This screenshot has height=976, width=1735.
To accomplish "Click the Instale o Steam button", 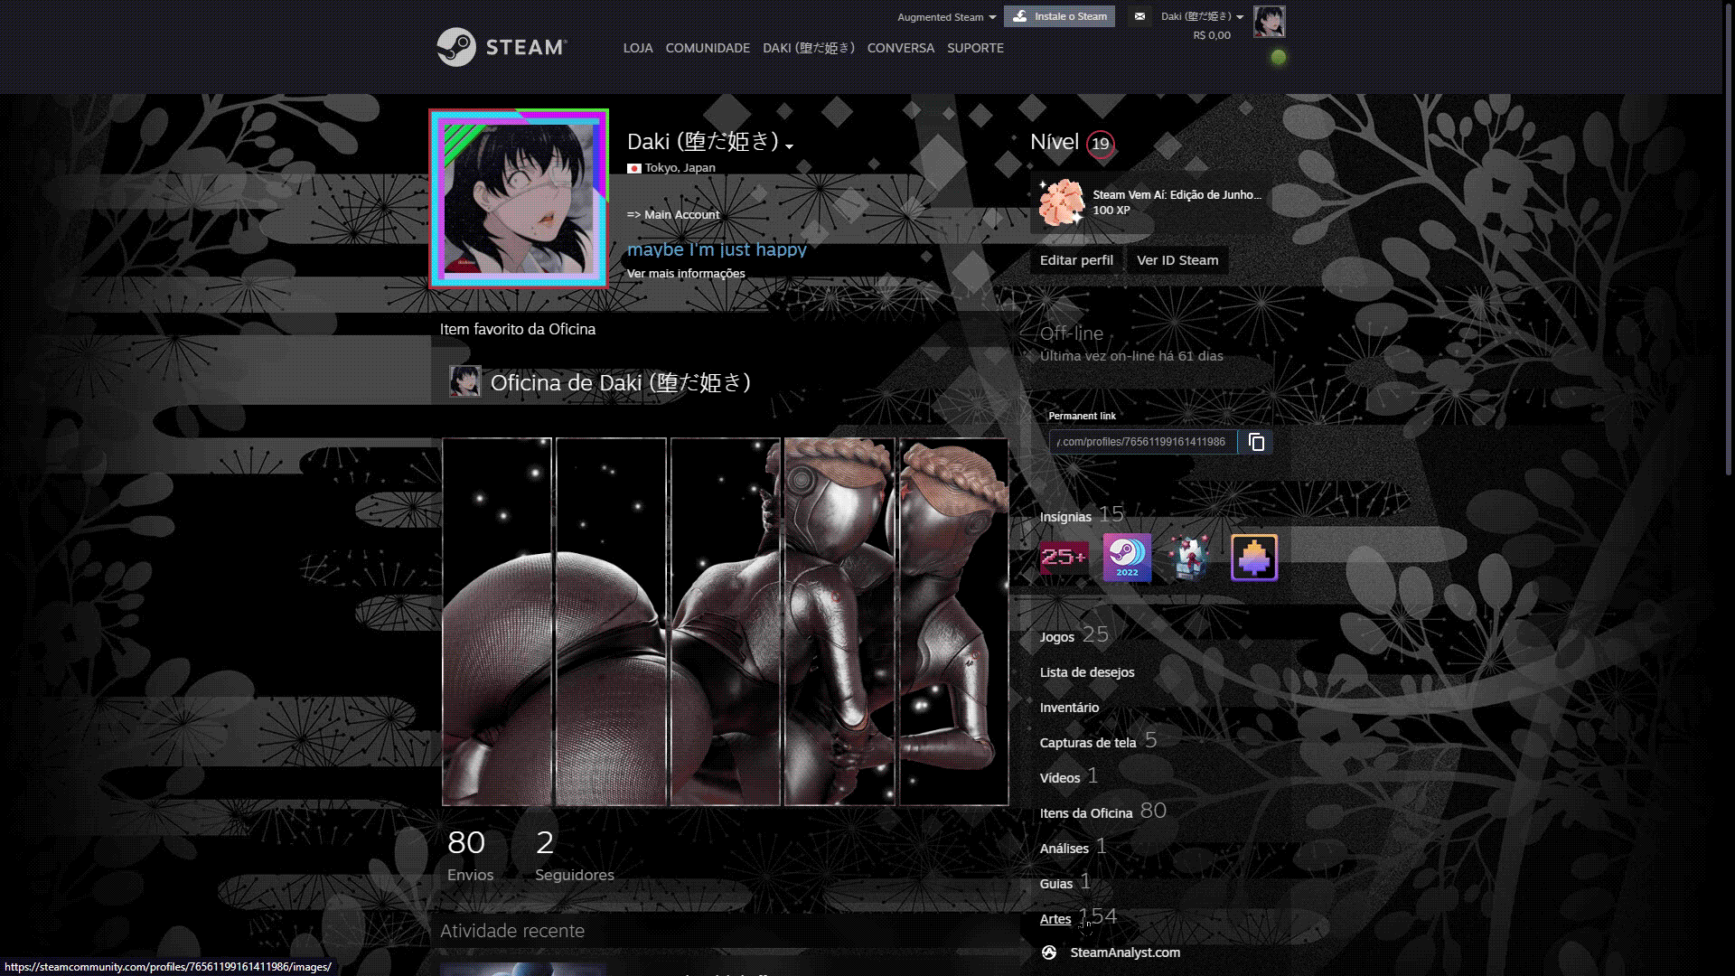I will 1059,16.
